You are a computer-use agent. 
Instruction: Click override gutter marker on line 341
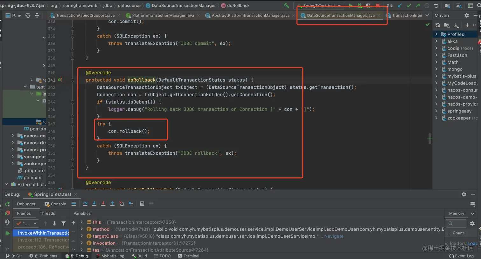pyautogui.click(x=59, y=80)
